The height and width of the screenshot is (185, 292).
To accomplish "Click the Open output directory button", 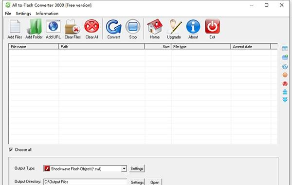I will (x=155, y=182).
